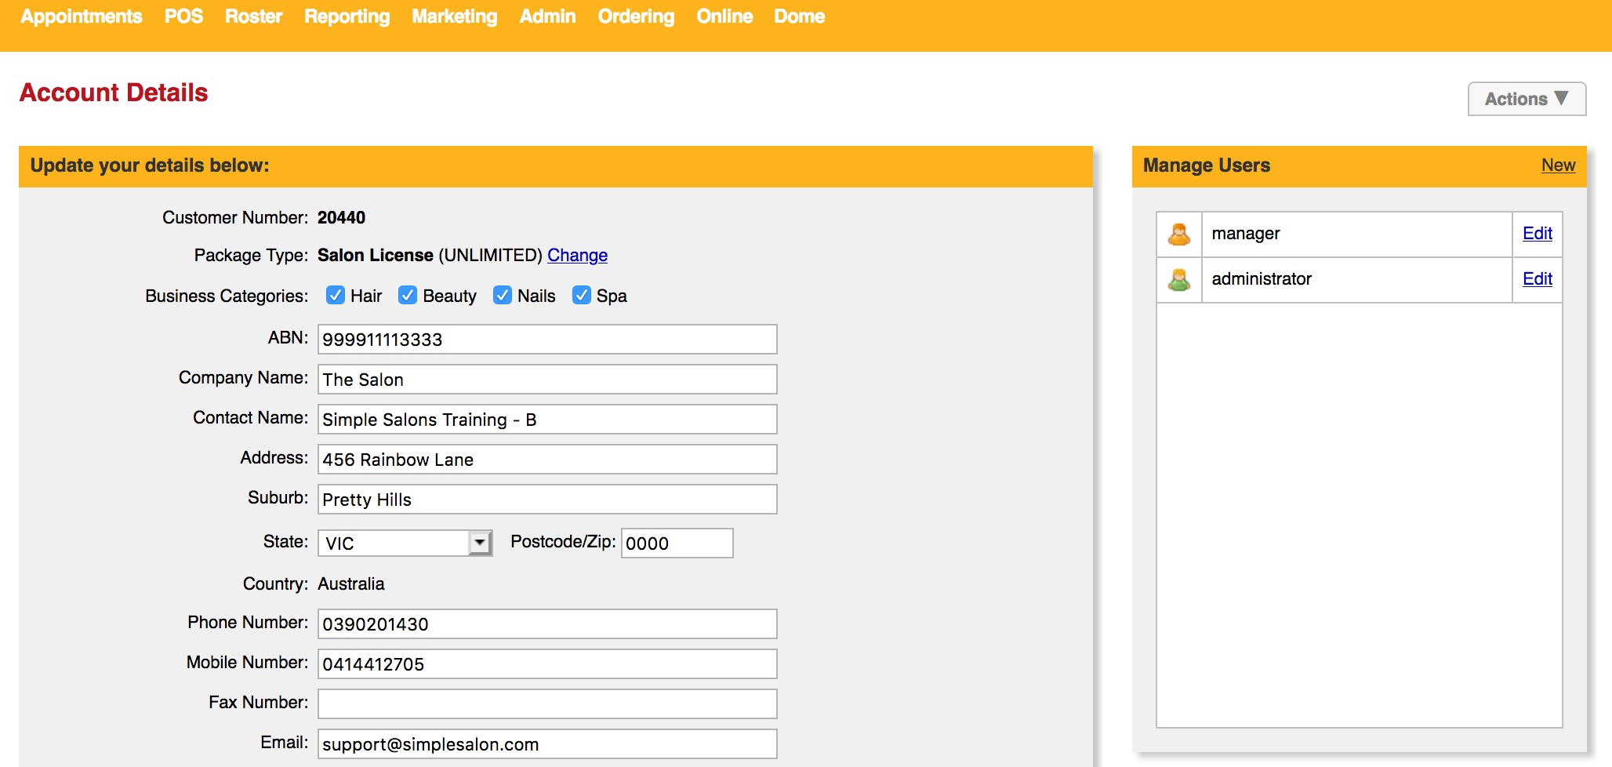Image resolution: width=1612 pixels, height=767 pixels.
Task: Open the Actions dropdown menu
Action: [1526, 99]
